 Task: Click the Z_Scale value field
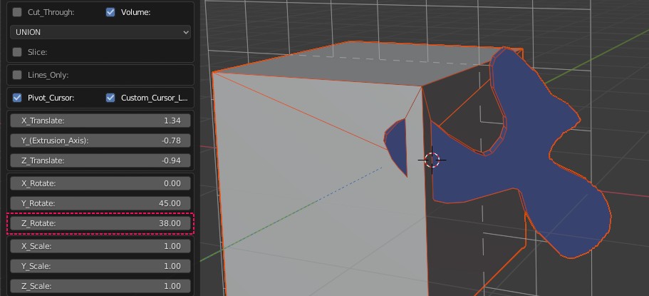[x=100, y=286]
